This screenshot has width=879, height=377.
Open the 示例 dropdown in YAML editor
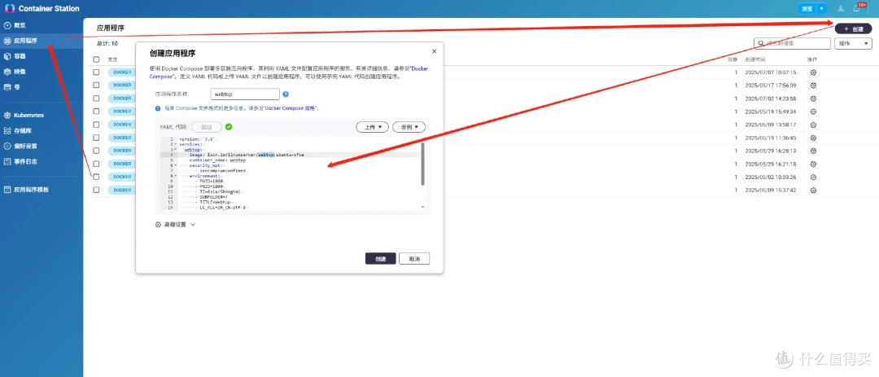pyautogui.click(x=409, y=127)
